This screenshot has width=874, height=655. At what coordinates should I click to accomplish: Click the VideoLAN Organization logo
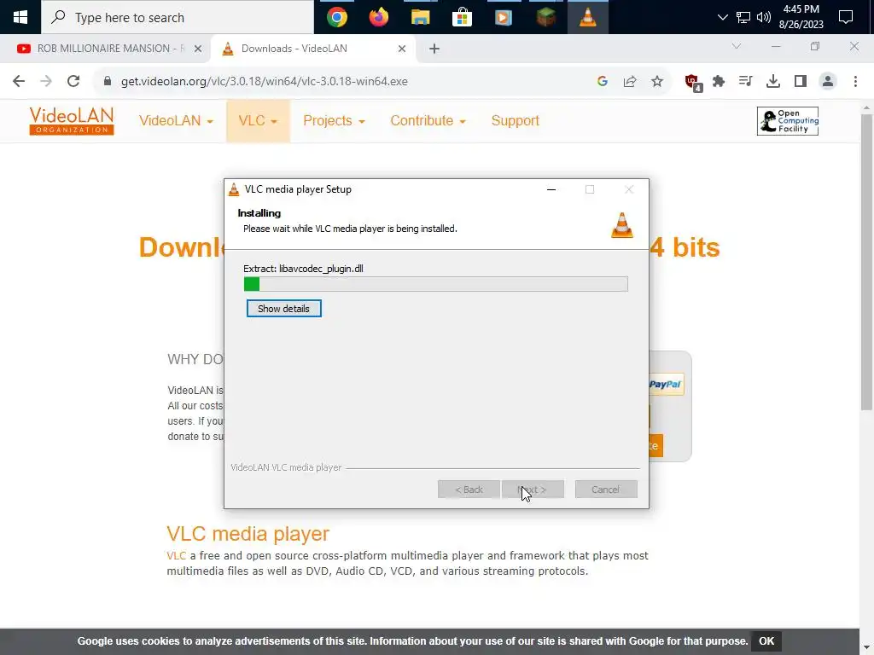pyautogui.click(x=72, y=121)
